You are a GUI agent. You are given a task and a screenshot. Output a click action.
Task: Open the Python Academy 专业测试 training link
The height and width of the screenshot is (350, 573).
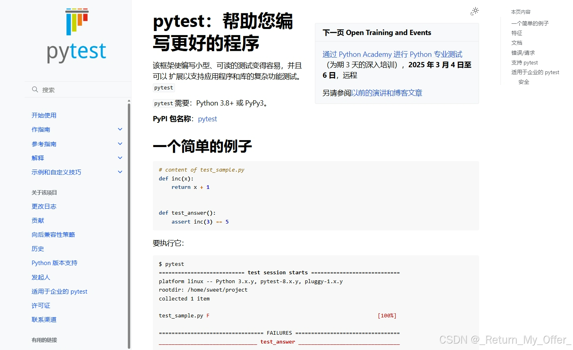[x=392, y=54]
